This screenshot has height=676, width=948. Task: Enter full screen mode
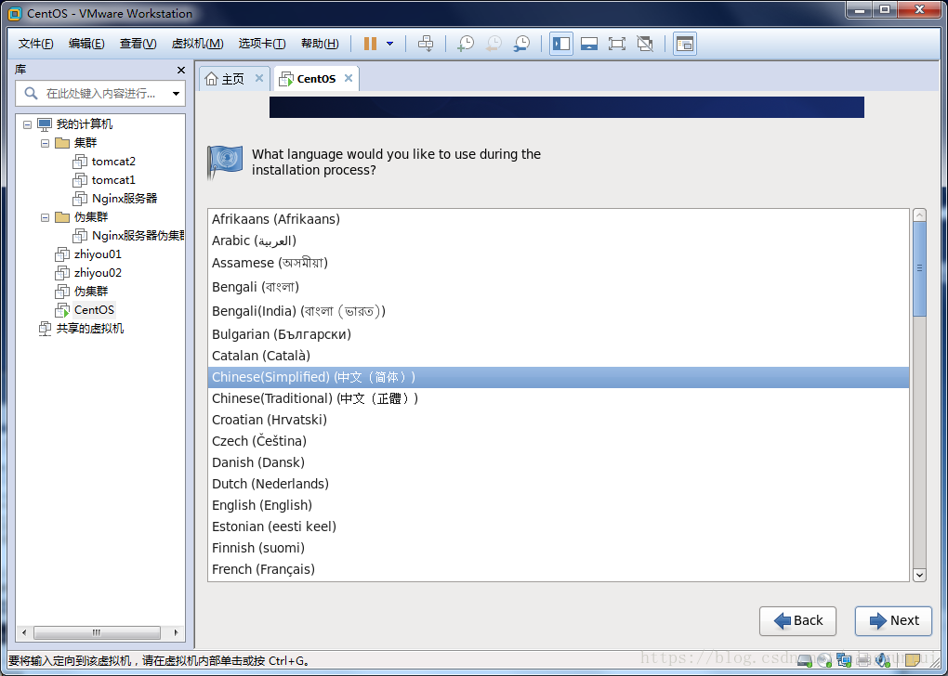pyautogui.click(x=617, y=44)
